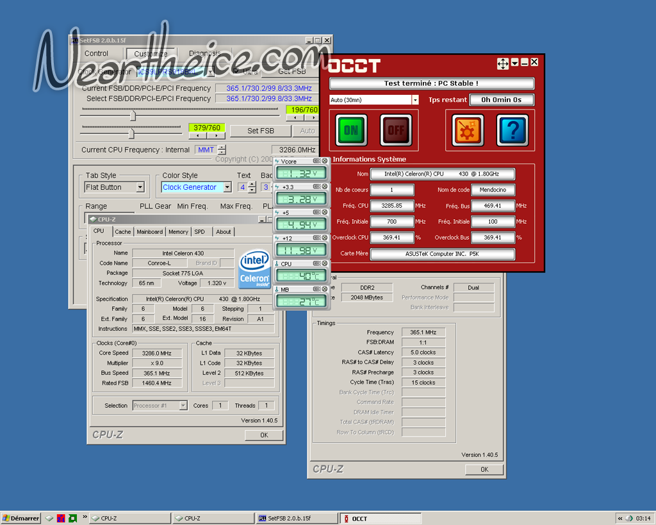Open the +12 widget config icon

[x=316, y=238]
